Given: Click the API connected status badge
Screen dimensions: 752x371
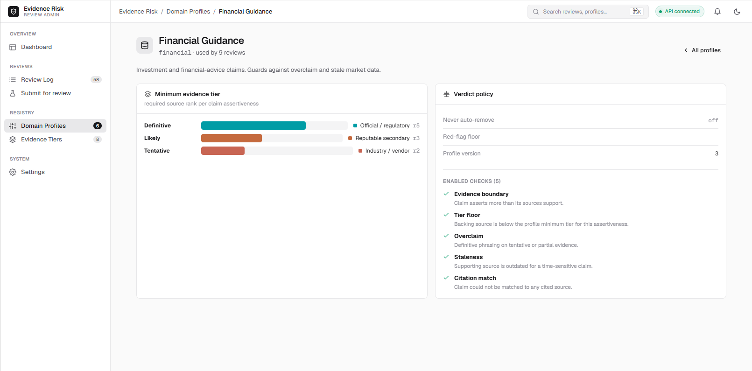Looking at the screenshot, I should click(x=680, y=12).
